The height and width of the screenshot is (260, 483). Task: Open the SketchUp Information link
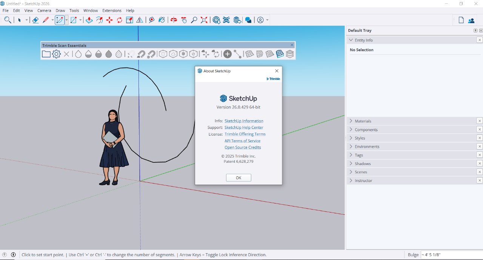coord(244,121)
